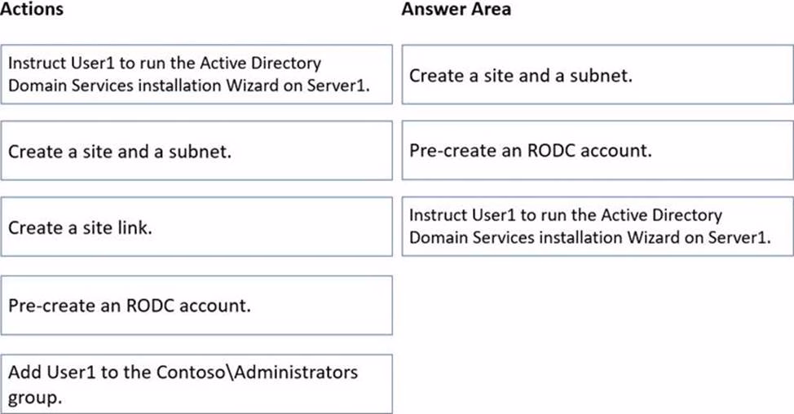Screen dimensions: 794x414
Task: Click the third action in the Actions column
Action: click(x=196, y=227)
